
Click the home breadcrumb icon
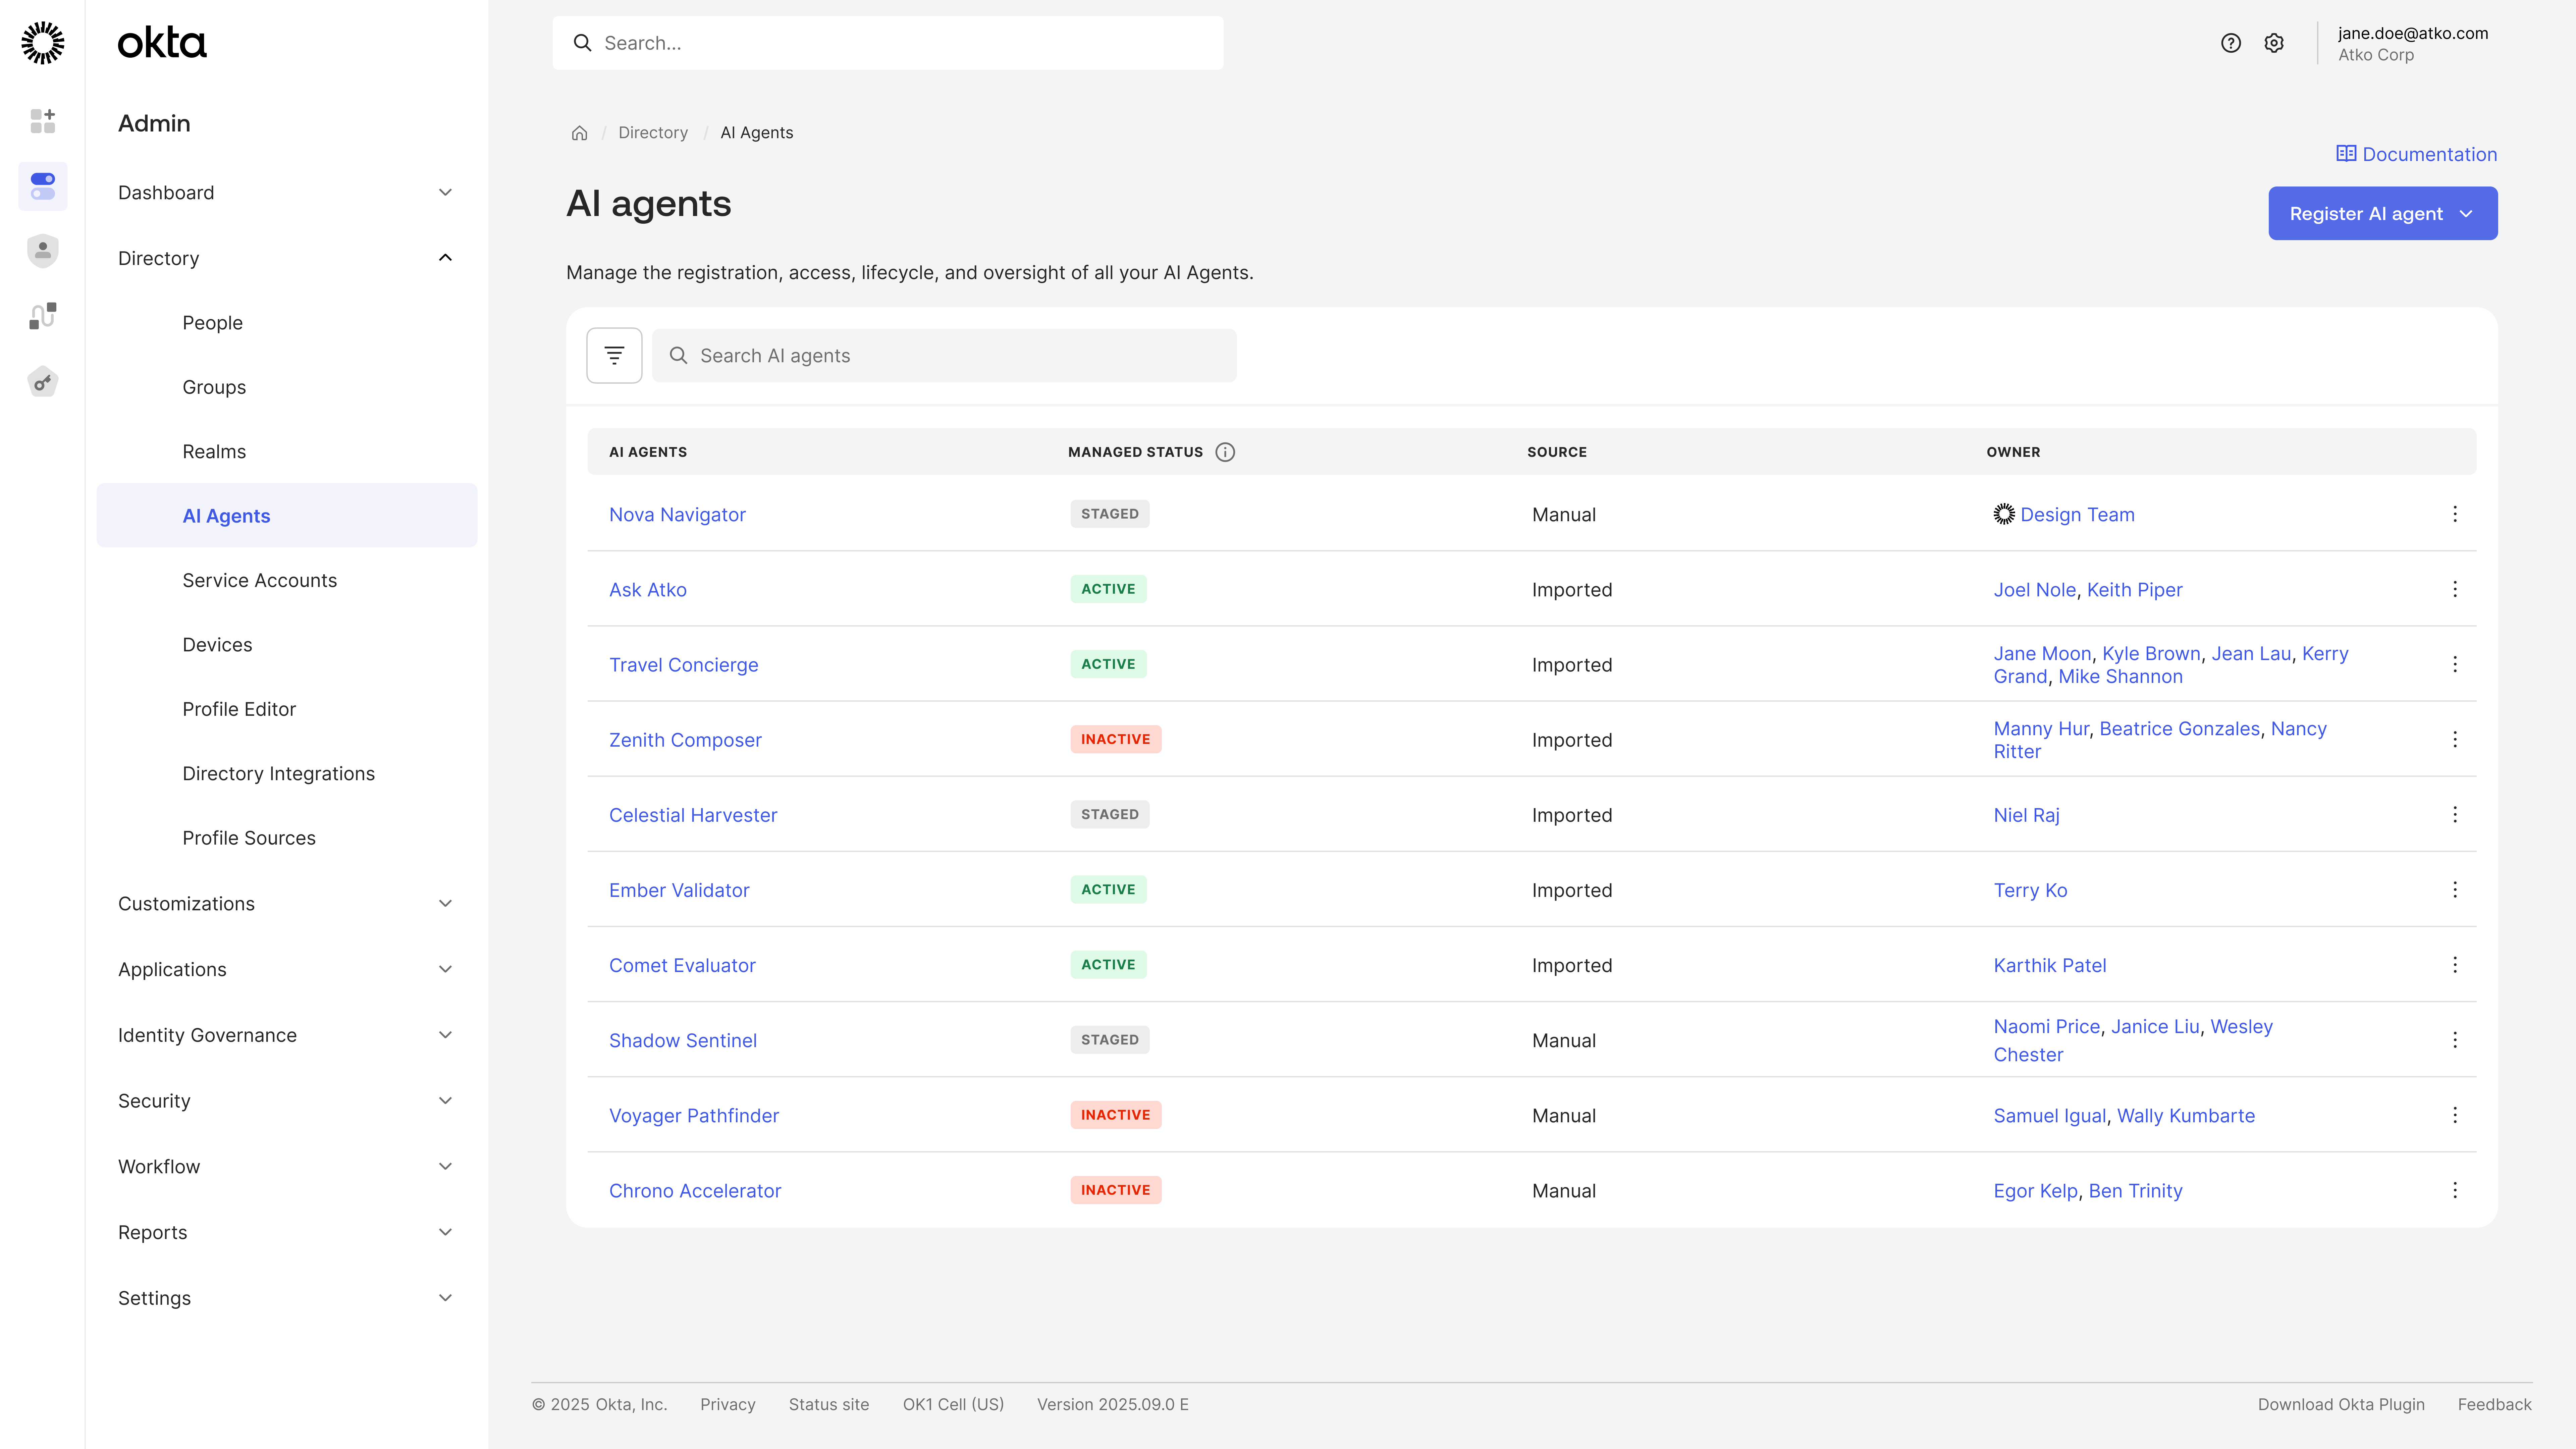coord(579,133)
